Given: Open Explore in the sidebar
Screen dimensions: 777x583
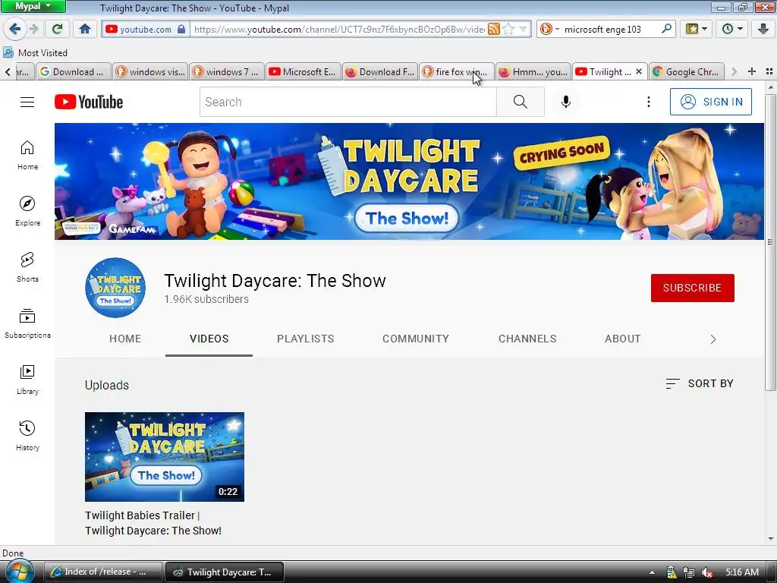Looking at the screenshot, I should pyautogui.click(x=27, y=211).
